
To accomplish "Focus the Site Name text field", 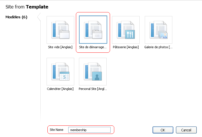I will click(89, 130).
